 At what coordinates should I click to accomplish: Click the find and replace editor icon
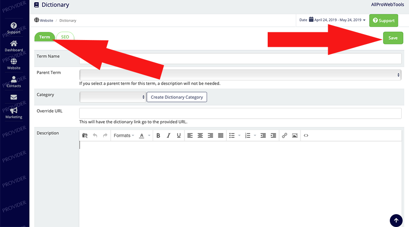[85, 135]
